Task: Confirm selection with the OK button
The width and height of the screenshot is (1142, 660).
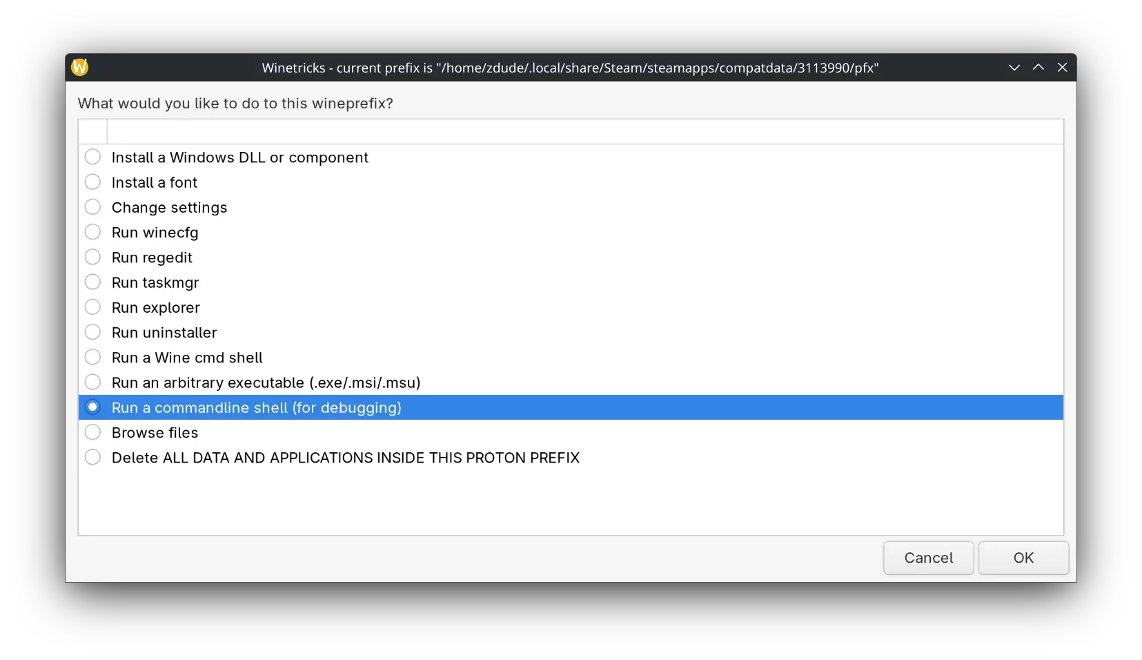Action: point(1023,558)
